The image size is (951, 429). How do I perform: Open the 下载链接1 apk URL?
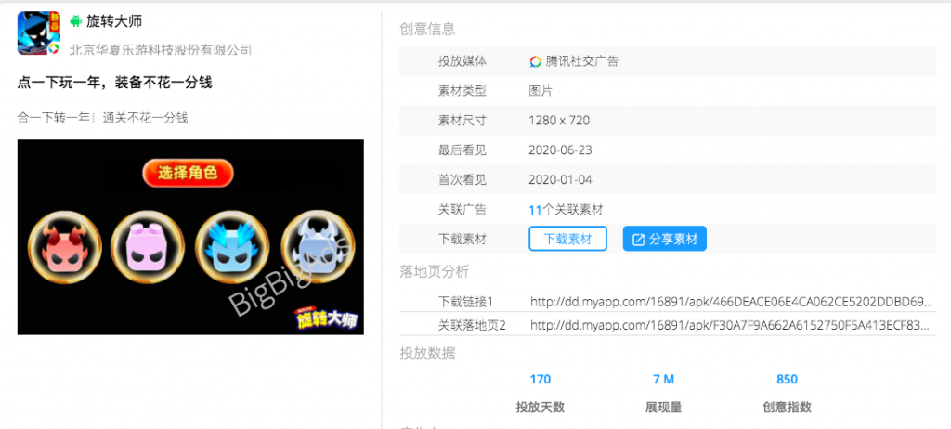pyautogui.click(x=732, y=301)
